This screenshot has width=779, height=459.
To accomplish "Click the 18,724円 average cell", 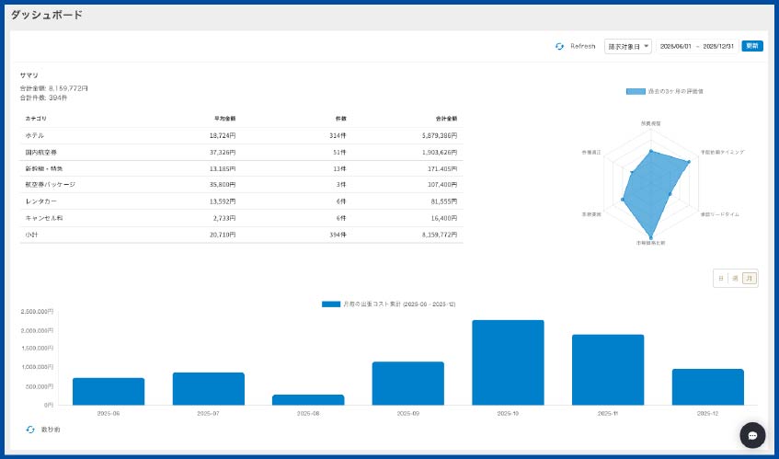I will coord(223,135).
